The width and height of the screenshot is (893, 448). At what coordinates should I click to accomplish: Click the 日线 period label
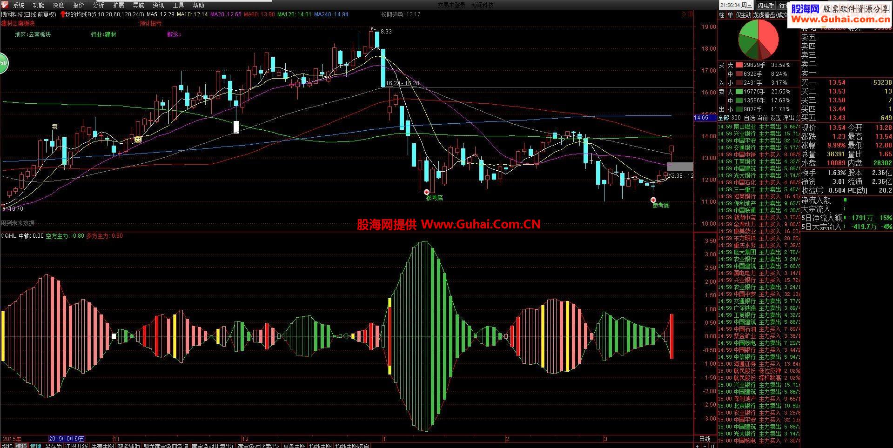(x=705, y=438)
